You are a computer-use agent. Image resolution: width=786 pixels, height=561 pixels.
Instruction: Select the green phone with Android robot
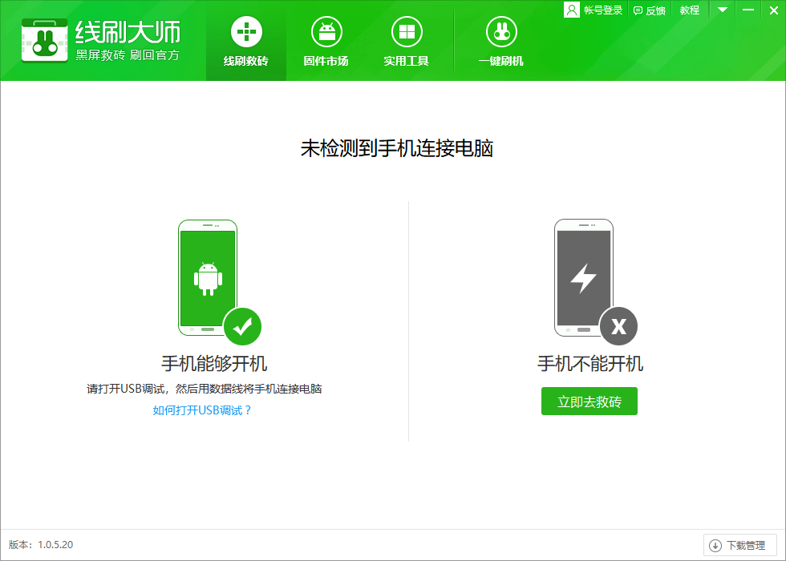(207, 276)
